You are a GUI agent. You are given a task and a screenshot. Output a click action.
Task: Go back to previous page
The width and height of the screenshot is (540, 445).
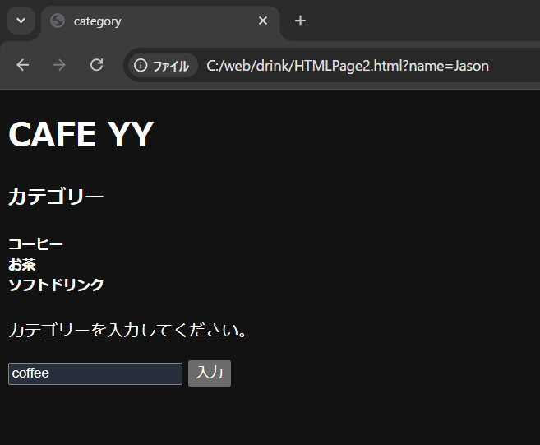(23, 65)
